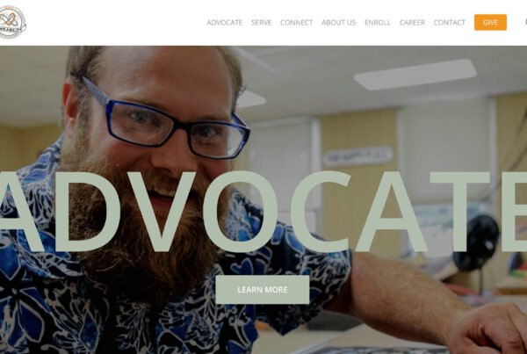Image resolution: width=527 pixels, height=354 pixels.
Task: Click the wall sign in the photo background
Action: 357,156
